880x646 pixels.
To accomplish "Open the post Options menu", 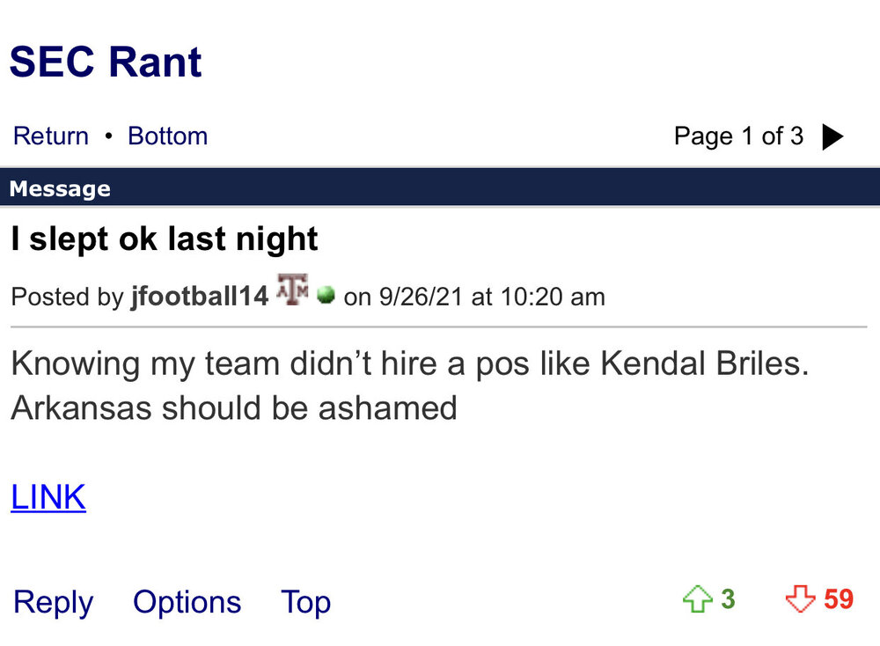I will [187, 602].
